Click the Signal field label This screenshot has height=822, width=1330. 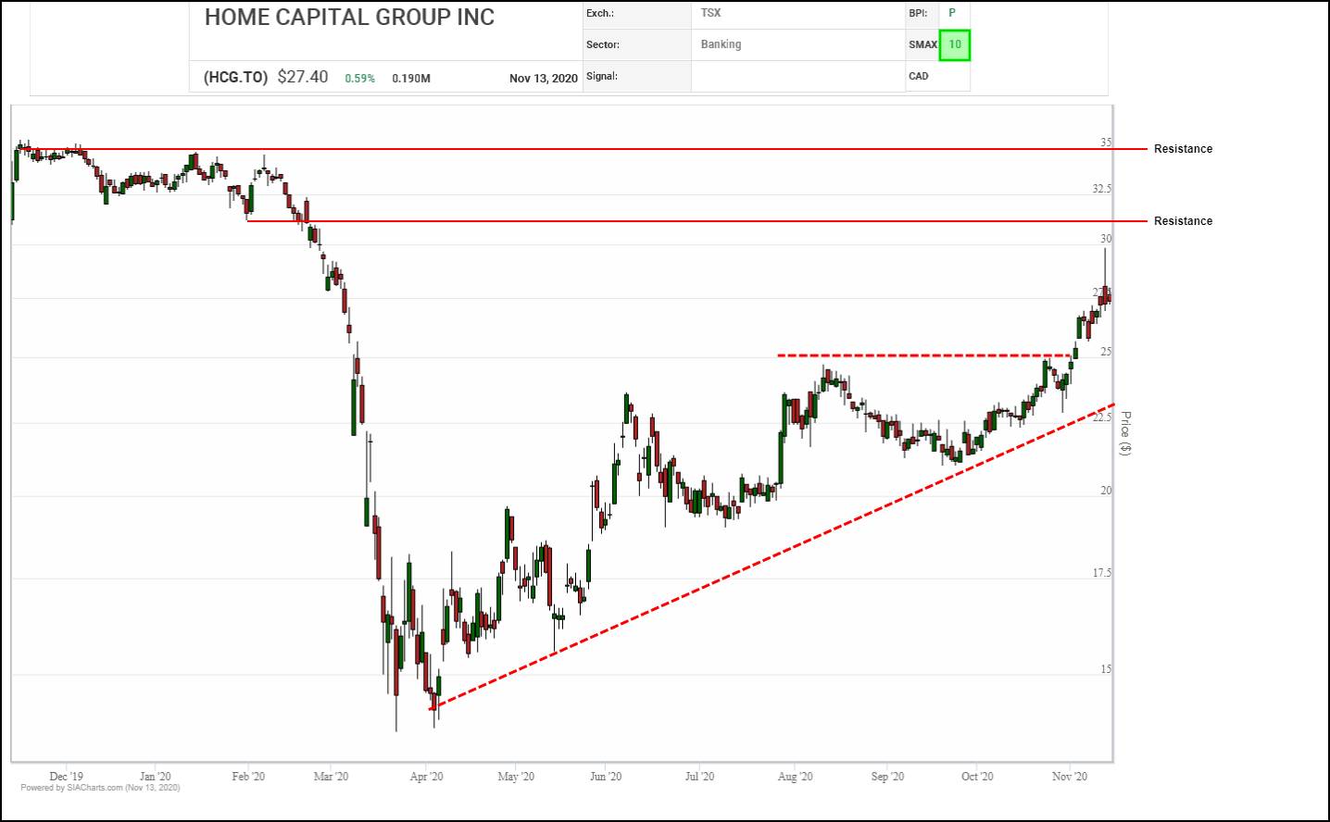[x=602, y=76]
